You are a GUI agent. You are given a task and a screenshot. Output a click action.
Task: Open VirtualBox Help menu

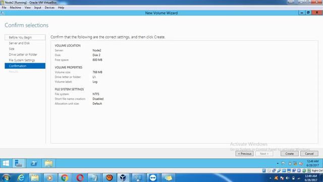(61, 8)
